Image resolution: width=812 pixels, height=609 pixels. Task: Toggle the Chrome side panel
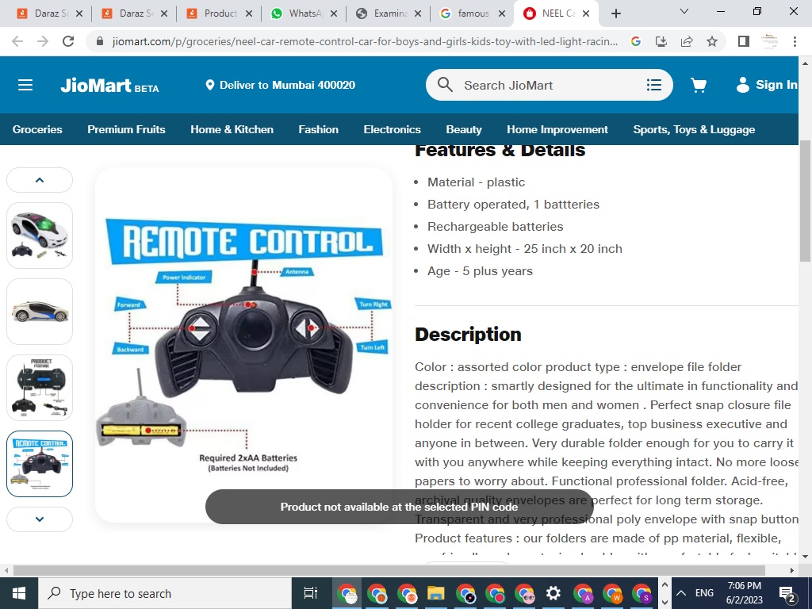(x=744, y=41)
